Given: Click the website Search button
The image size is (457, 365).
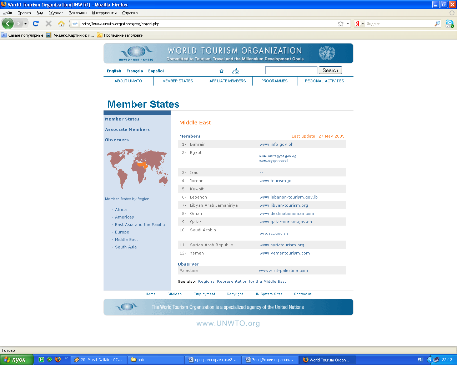Looking at the screenshot, I should tap(330, 70).
